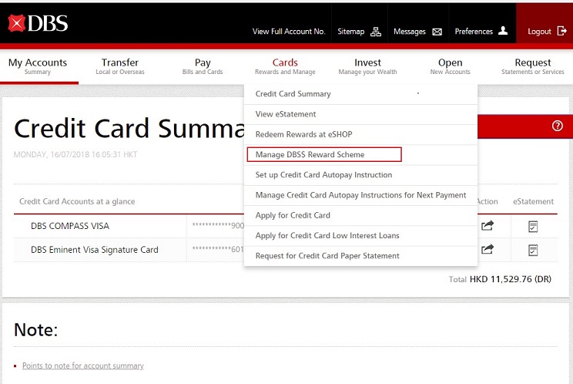Open the Sitemap icon link
The image size is (573, 384).
pyautogui.click(x=376, y=32)
